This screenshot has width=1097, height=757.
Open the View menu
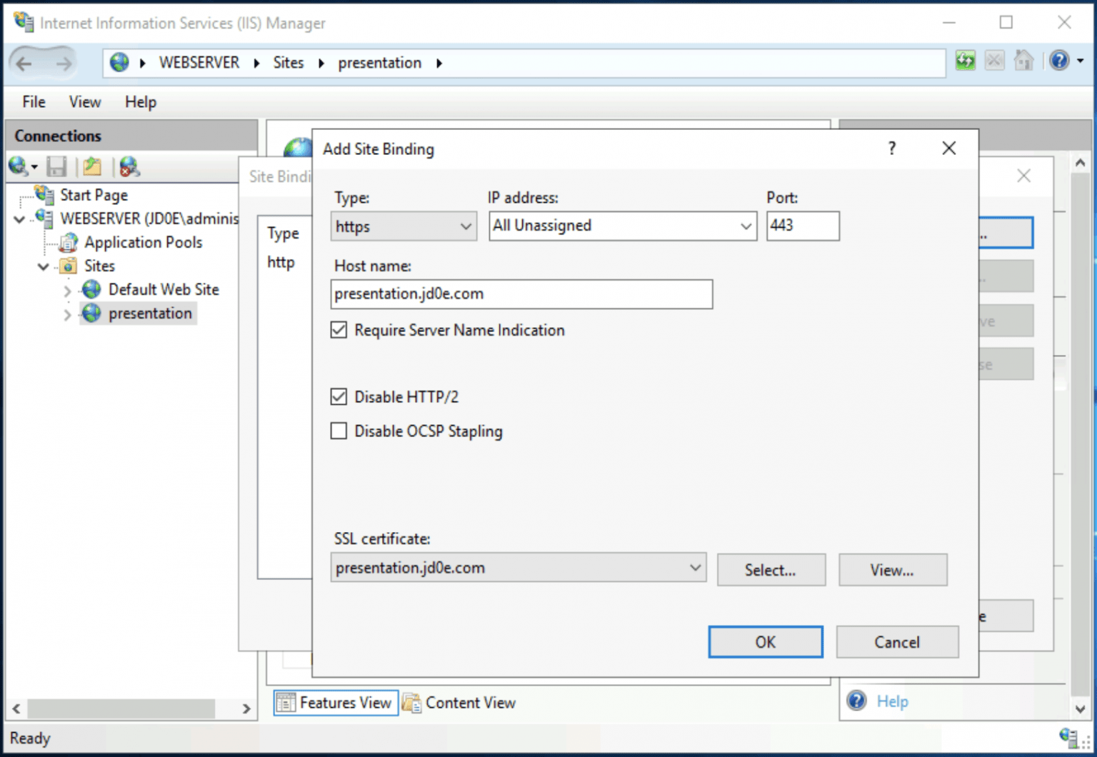(x=84, y=101)
